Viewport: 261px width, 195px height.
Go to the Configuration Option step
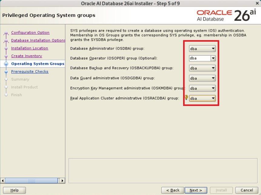pos(30,33)
